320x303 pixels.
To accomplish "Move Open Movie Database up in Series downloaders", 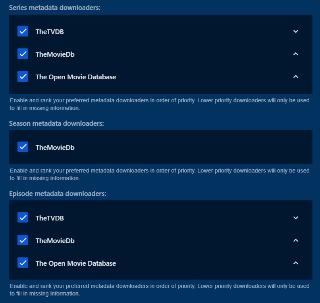I will pos(295,77).
